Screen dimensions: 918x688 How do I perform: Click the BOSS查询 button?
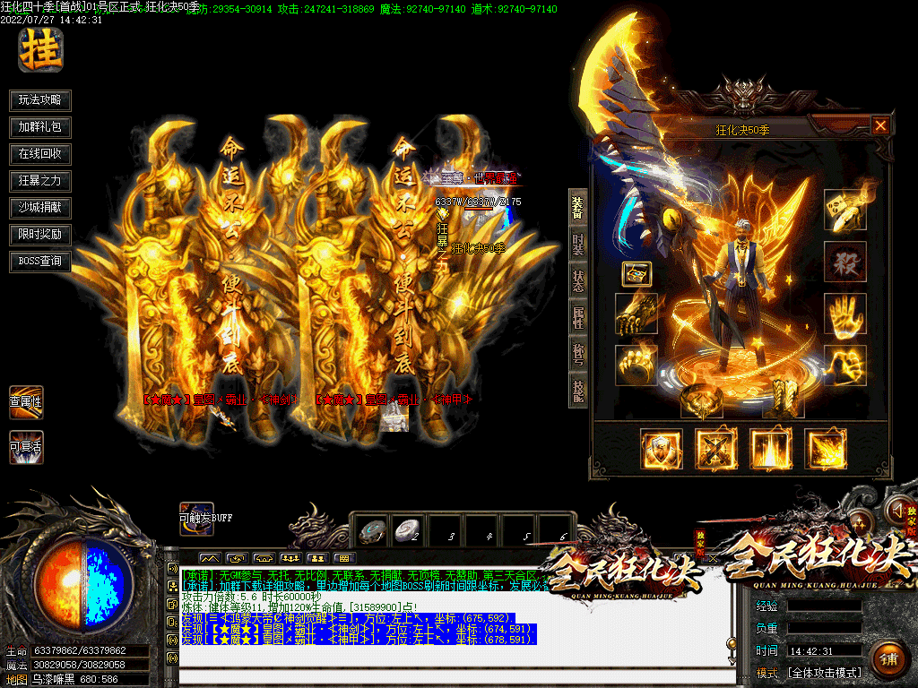[40, 262]
